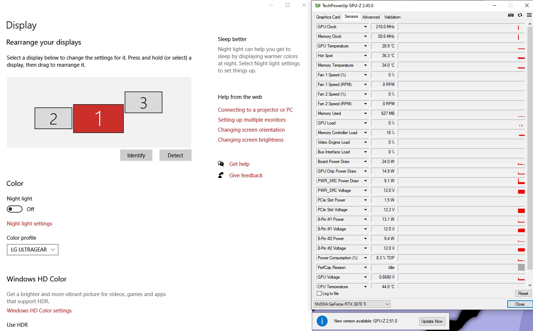
Task: Click the Identify button
Action: (136, 155)
